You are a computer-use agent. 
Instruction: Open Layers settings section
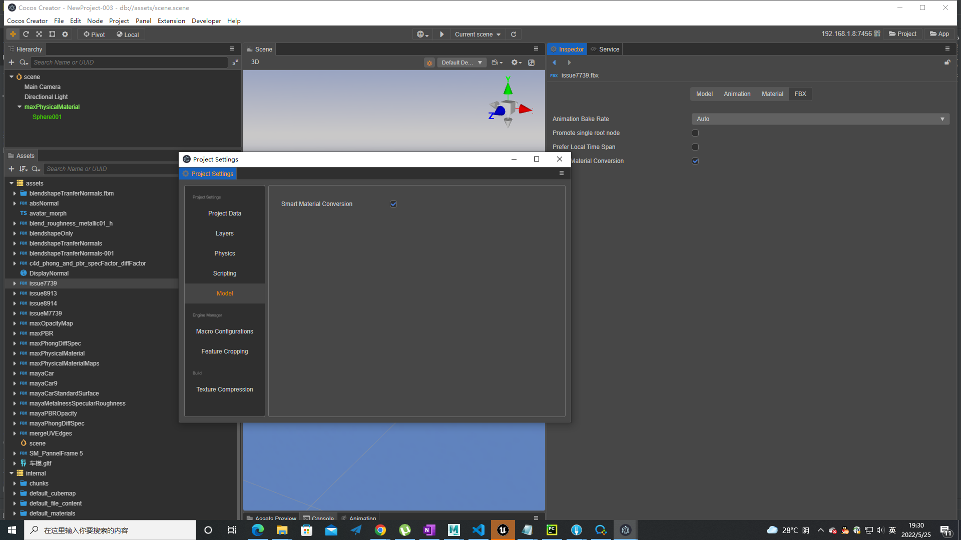click(225, 233)
